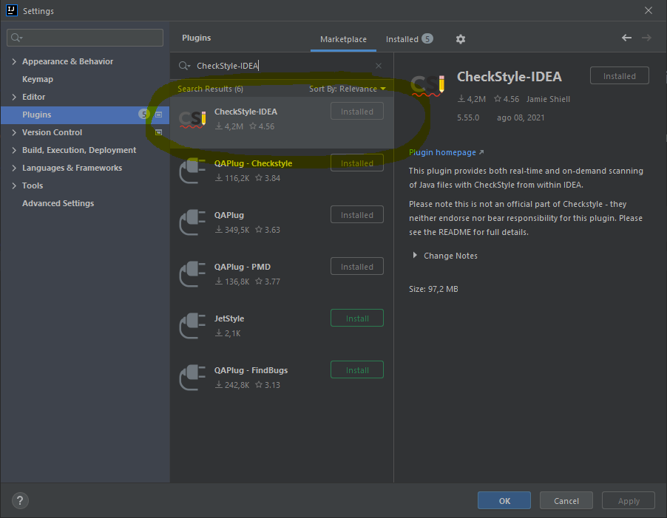Select Advanced Settings in settings tree

point(58,203)
